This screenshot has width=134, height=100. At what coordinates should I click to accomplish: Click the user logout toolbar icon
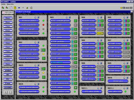(x=7, y=8)
